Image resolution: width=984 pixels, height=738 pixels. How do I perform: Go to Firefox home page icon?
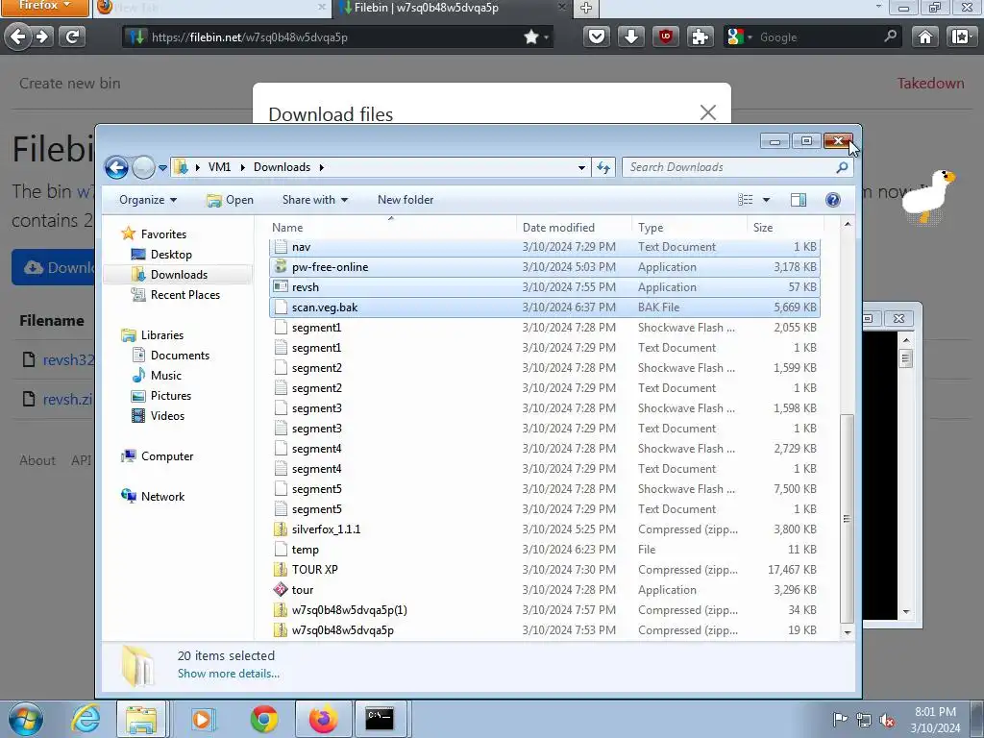click(x=925, y=37)
